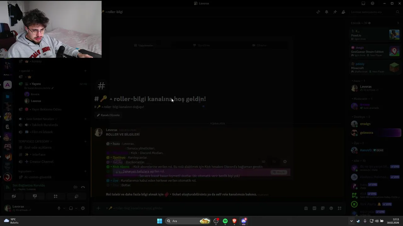
Task: Join Takılırık Buralarda voice channel
Action: tap(52, 125)
